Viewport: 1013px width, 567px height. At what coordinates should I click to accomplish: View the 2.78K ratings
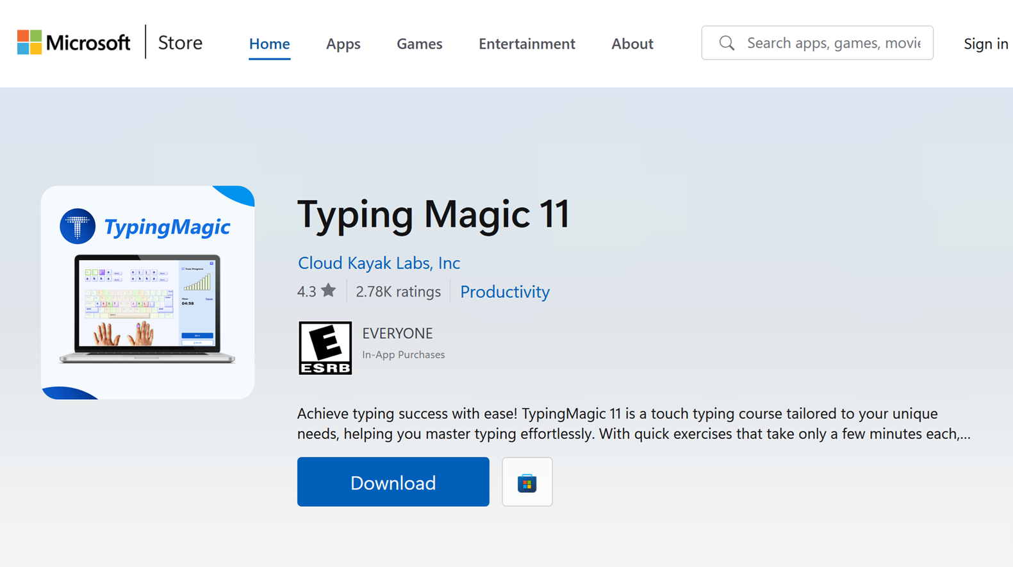(x=398, y=292)
